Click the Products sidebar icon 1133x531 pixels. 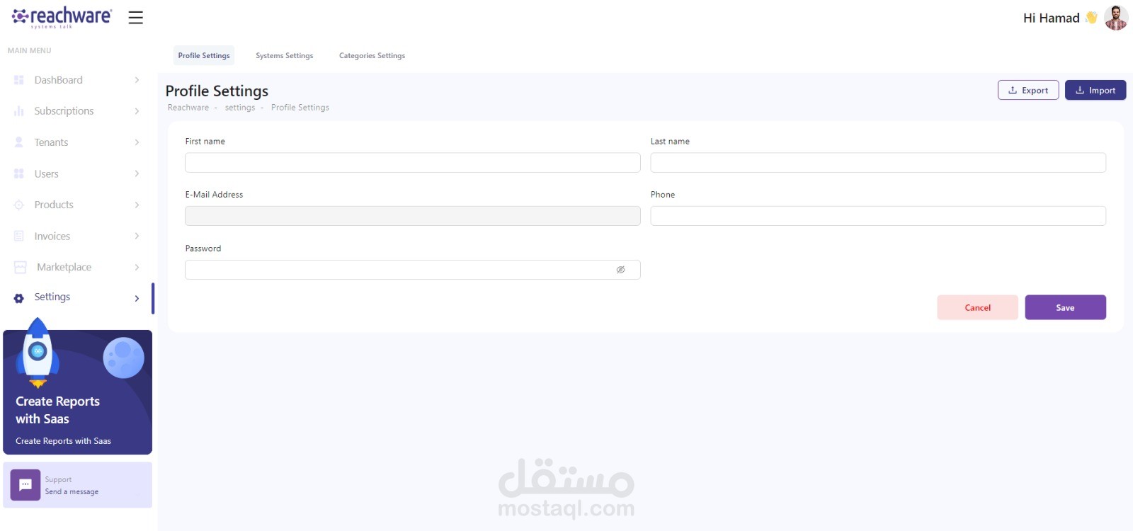(19, 205)
